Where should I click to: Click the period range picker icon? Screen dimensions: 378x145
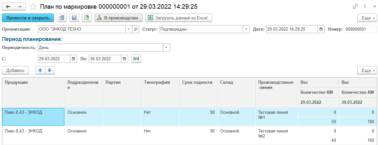pyautogui.click(x=136, y=59)
